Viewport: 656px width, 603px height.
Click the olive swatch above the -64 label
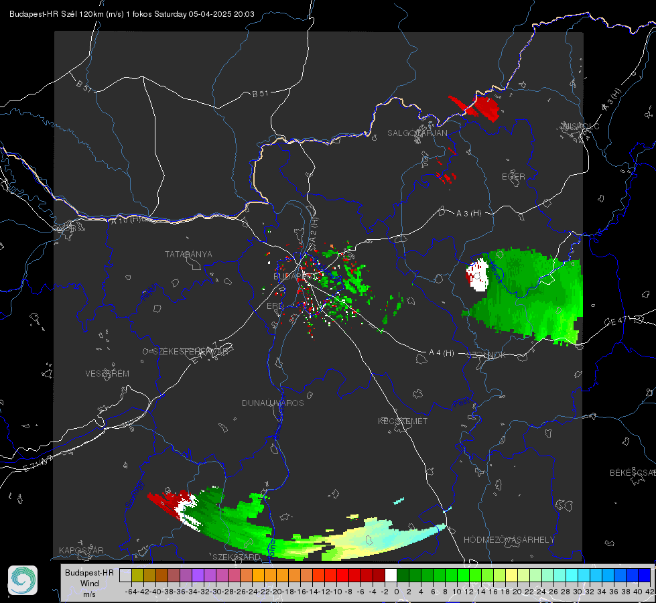[x=137, y=575]
